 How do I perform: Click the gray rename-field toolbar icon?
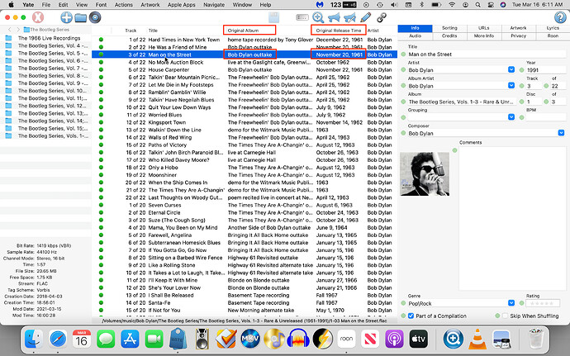[302, 17]
